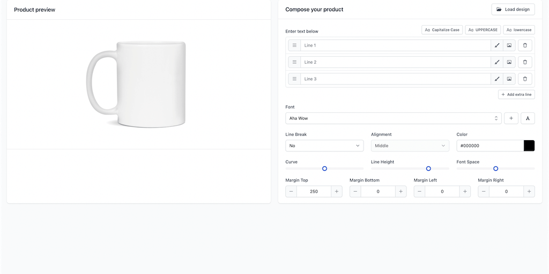Image resolution: width=549 pixels, height=274 pixels.
Task: Open the Aha Wow font dropdown
Action: pos(393,118)
